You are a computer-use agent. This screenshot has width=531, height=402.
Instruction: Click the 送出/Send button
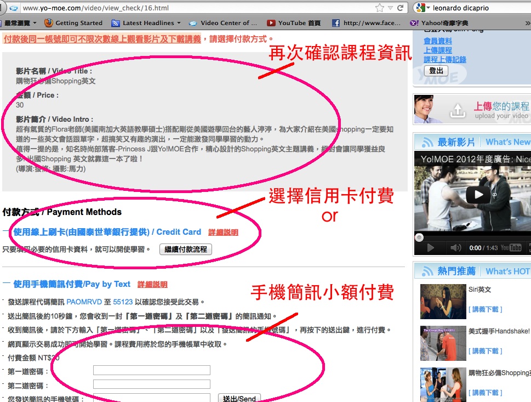point(239,398)
